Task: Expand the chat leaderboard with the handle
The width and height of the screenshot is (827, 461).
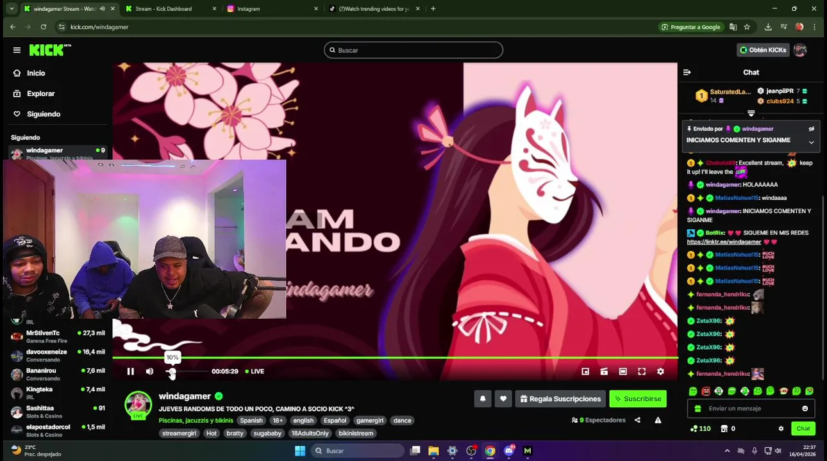Action: click(751, 113)
